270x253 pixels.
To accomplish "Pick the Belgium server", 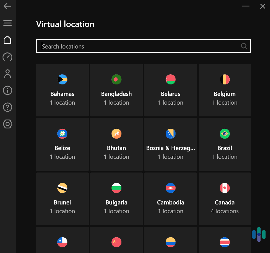I will click(224, 90).
